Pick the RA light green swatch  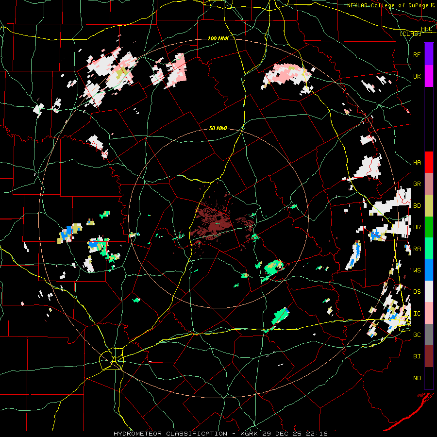coord(429,249)
